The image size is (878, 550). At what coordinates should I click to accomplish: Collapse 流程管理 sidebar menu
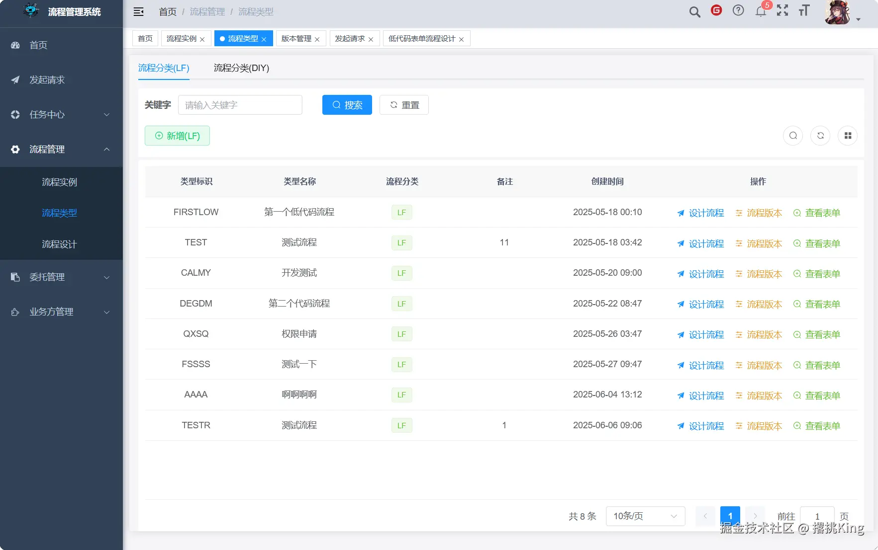point(61,150)
